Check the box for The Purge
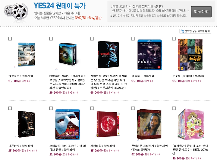 point(133,39)
